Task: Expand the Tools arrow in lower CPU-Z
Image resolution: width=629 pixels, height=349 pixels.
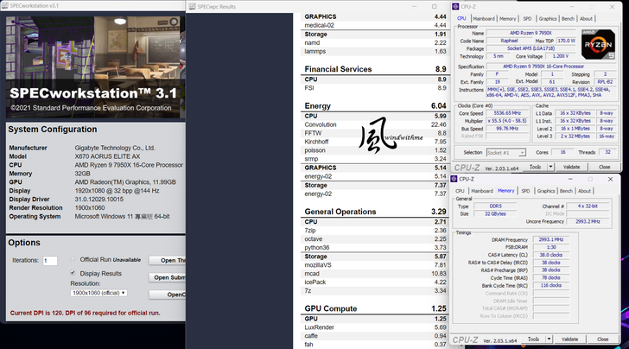Action: 549,339
